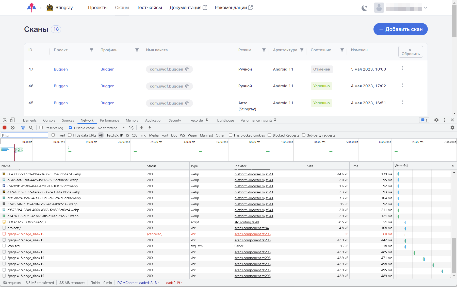457x287 pixels.
Task: Clear the network log
Action: [x=13, y=128]
